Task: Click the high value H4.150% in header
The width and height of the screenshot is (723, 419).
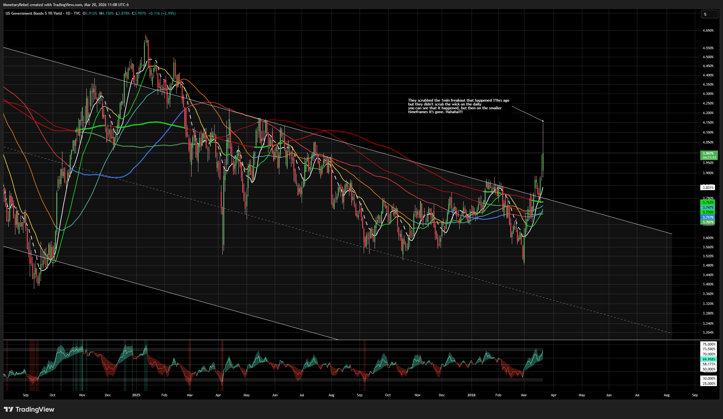Action: coord(107,13)
